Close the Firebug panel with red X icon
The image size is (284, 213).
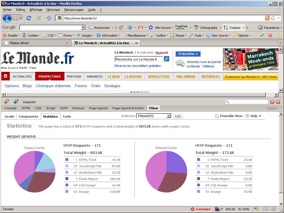click(x=278, y=102)
